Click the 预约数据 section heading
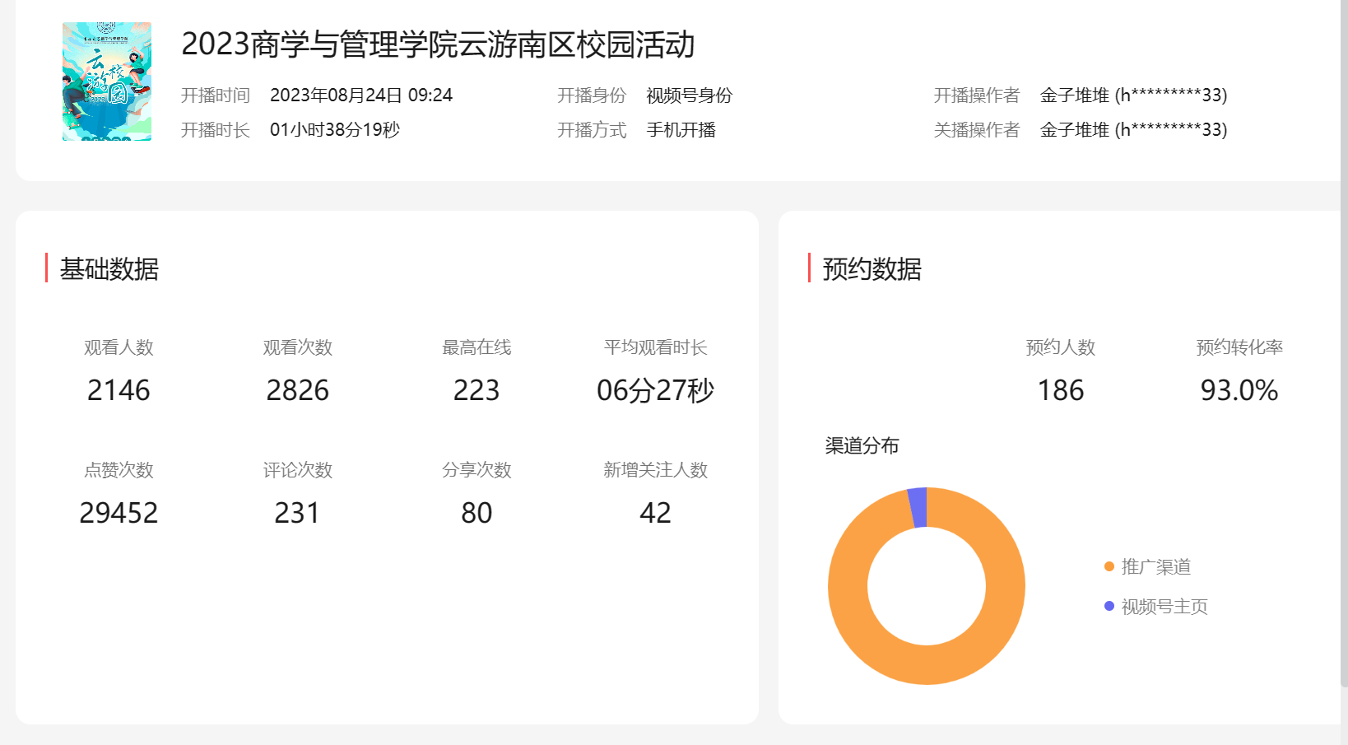The width and height of the screenshot is (1348, 745). 872,269
